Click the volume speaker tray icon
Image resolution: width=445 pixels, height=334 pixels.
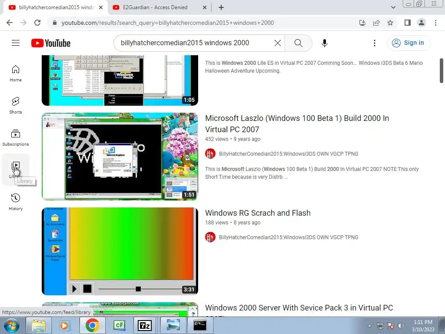pyautogui.click(x=401, y=326)
